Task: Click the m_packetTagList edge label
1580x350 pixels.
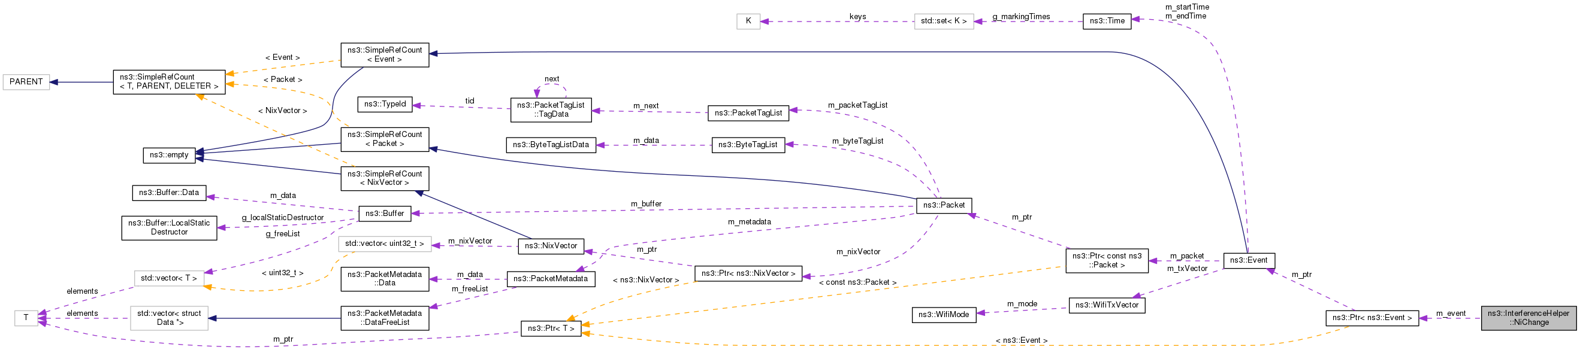Action: pyautogui.click(x=857, y=105)
